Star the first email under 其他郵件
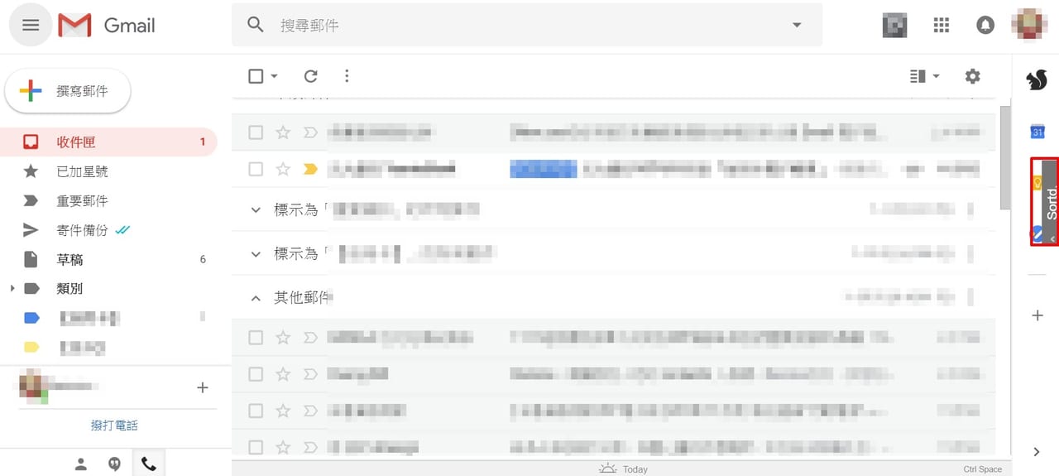Screen dimensions: 1059x476 pos(283,338)
